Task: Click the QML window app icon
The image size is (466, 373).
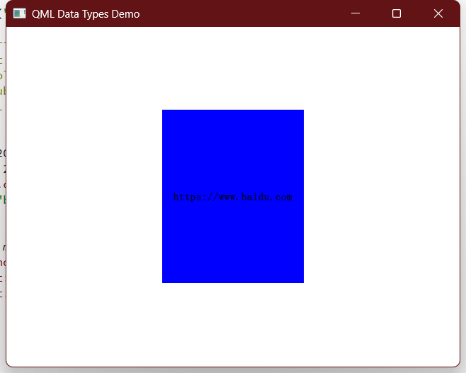Action: pyautogui.click(x=20, y=13)
